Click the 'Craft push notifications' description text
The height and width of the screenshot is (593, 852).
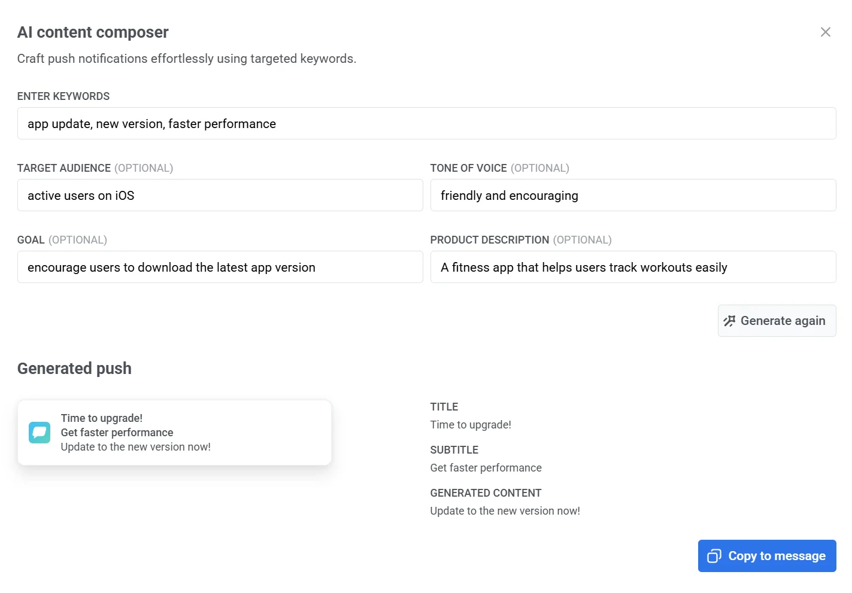(186, 59)
